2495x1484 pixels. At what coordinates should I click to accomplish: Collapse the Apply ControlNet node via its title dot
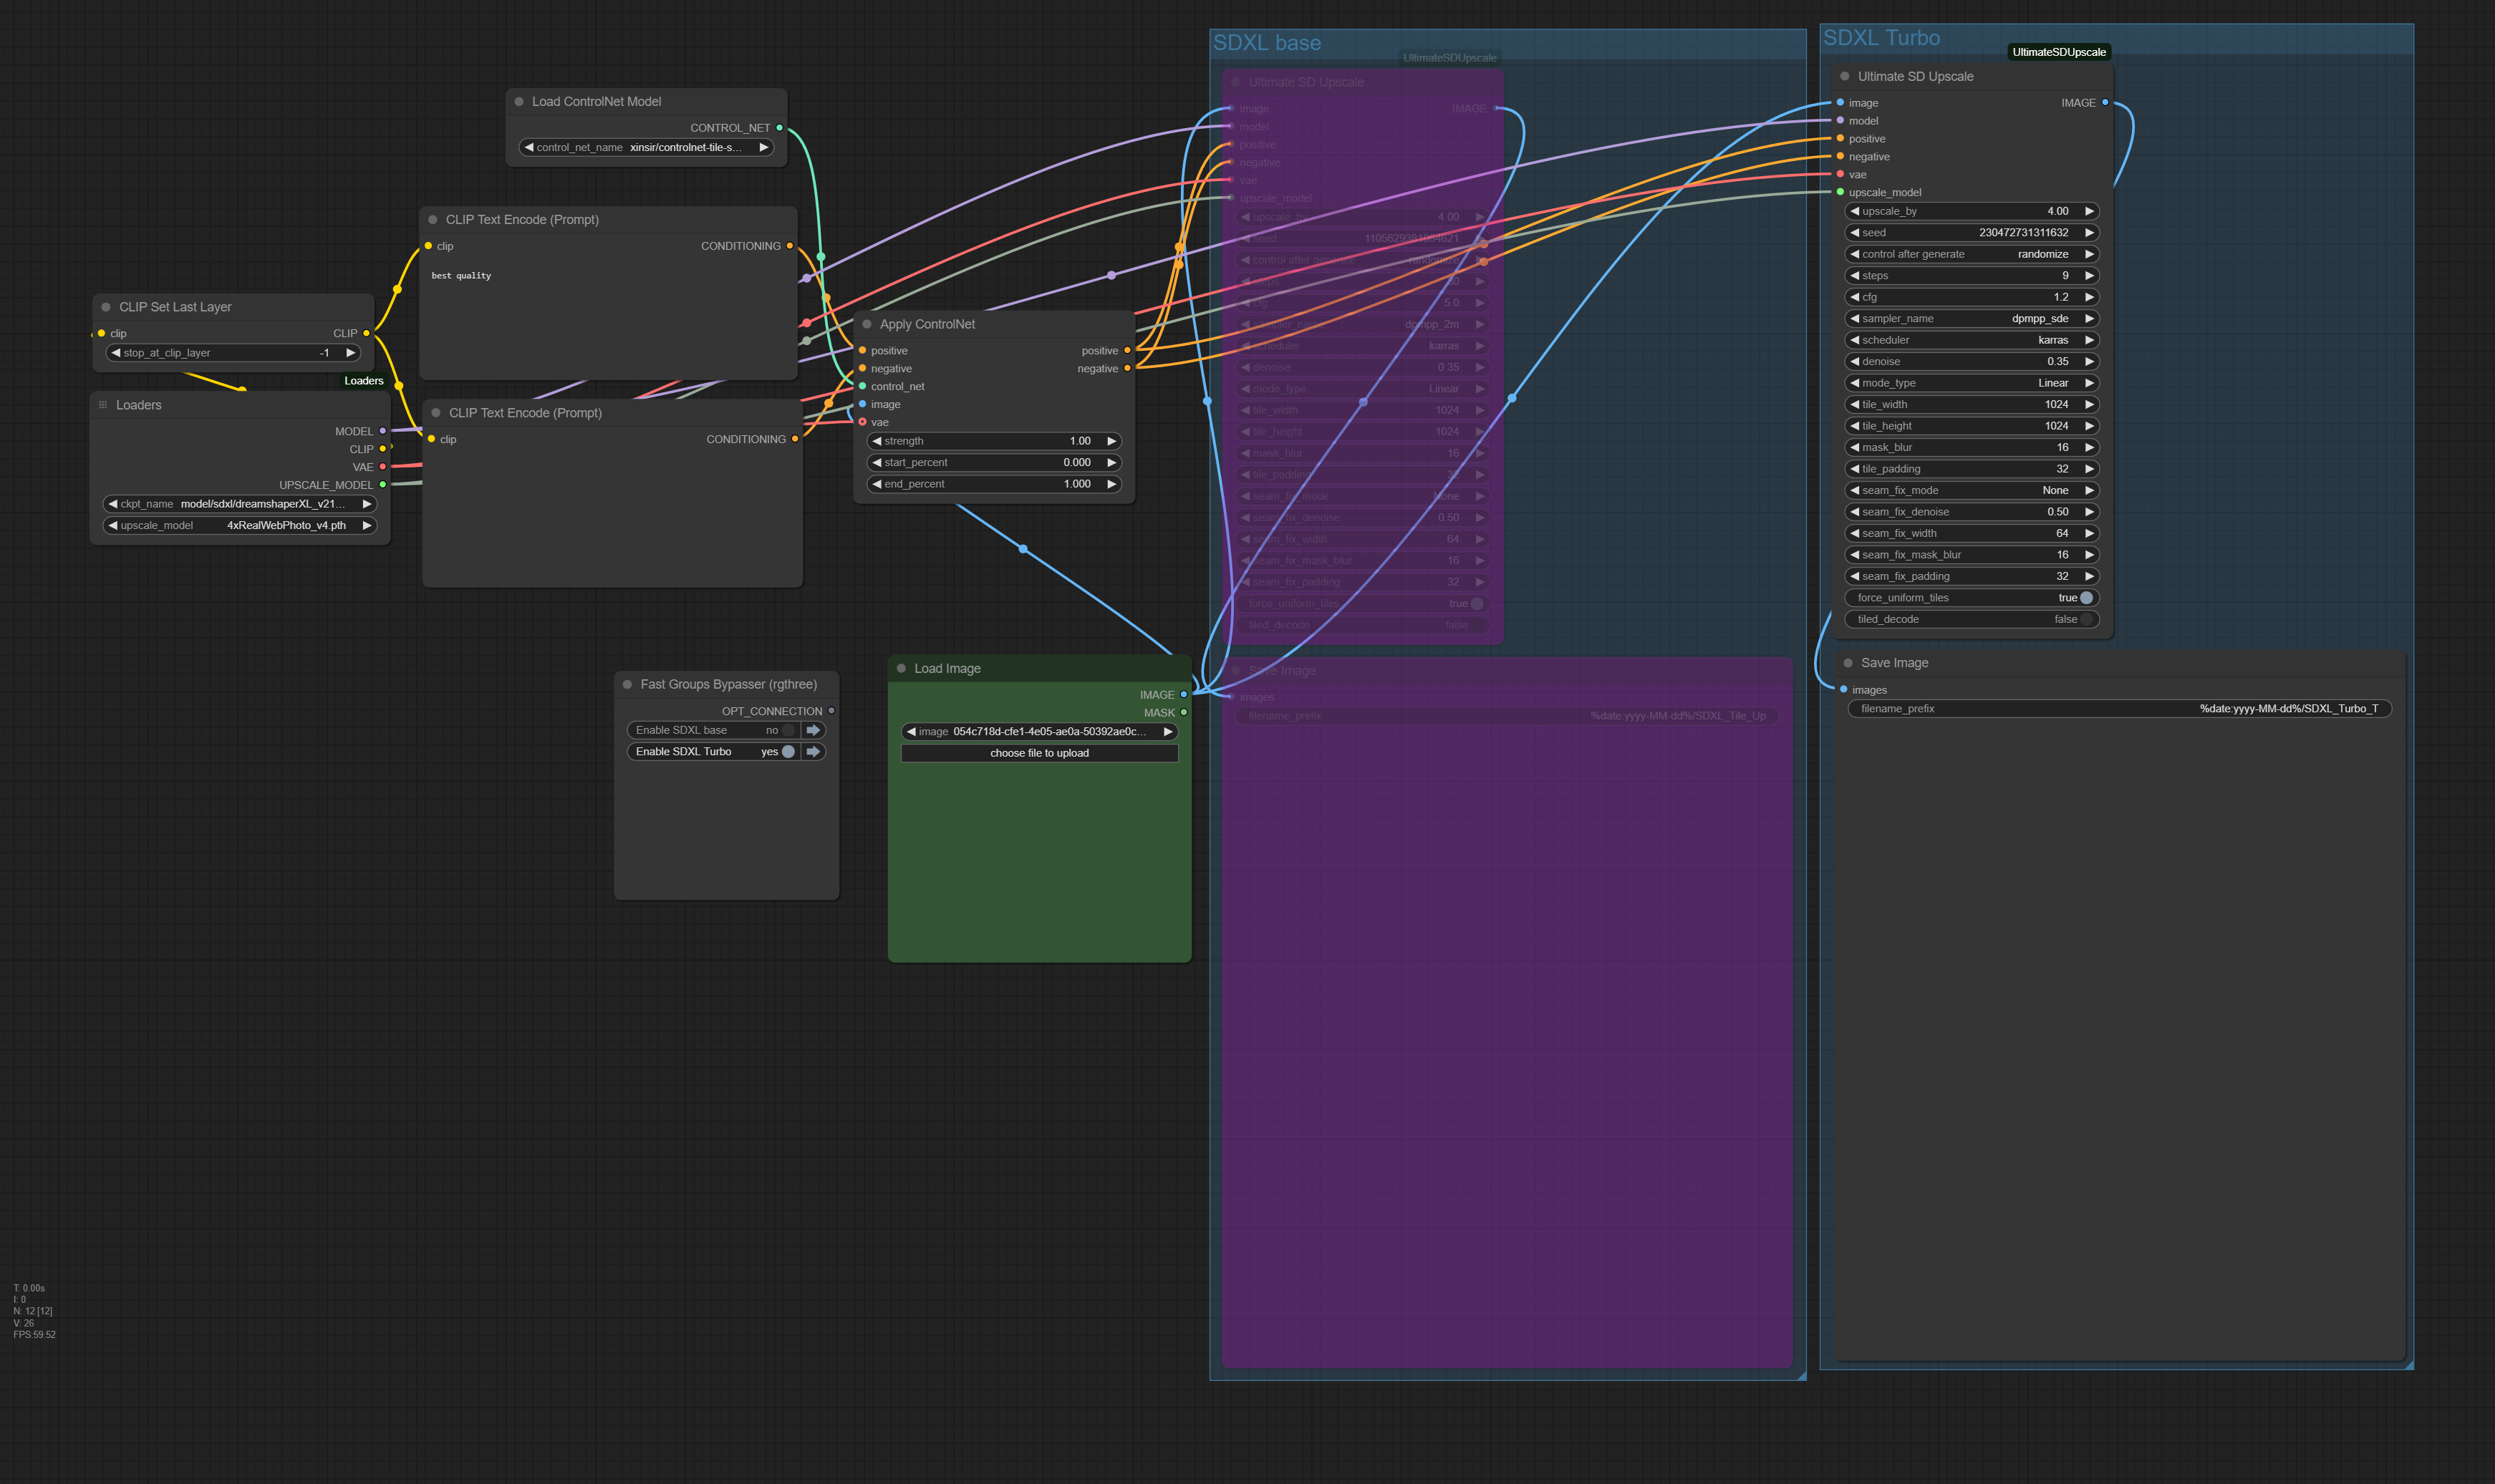867,324
